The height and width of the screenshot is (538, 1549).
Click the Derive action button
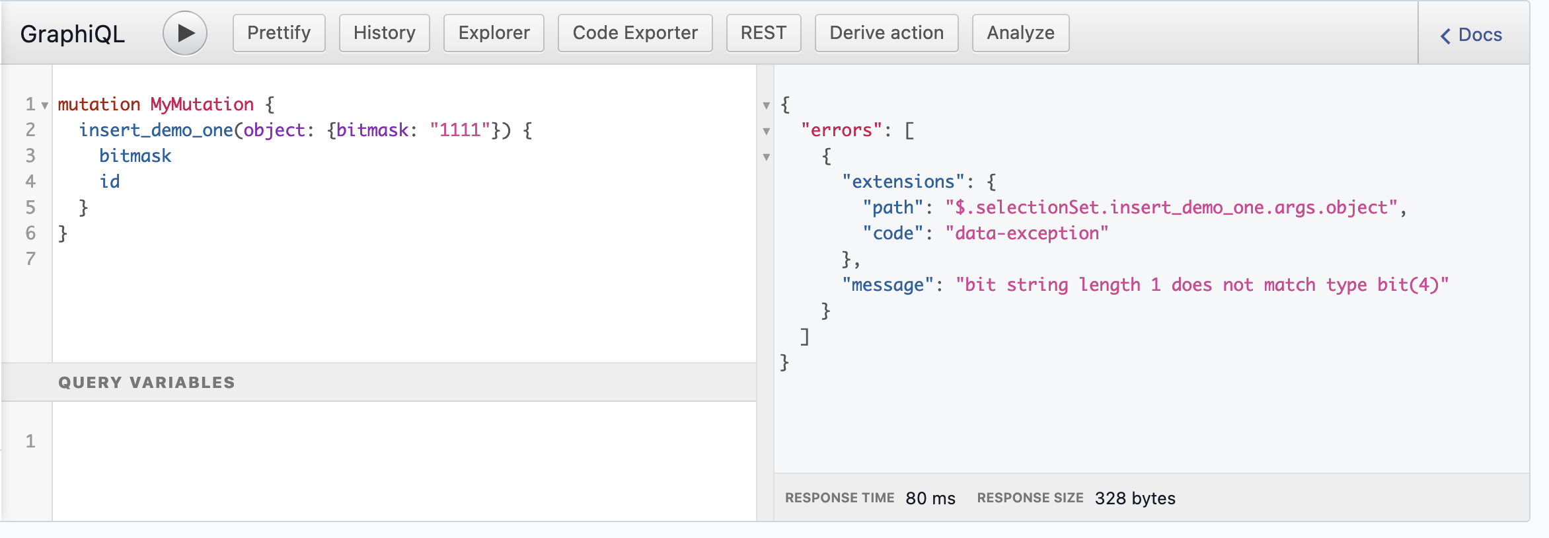886,33
